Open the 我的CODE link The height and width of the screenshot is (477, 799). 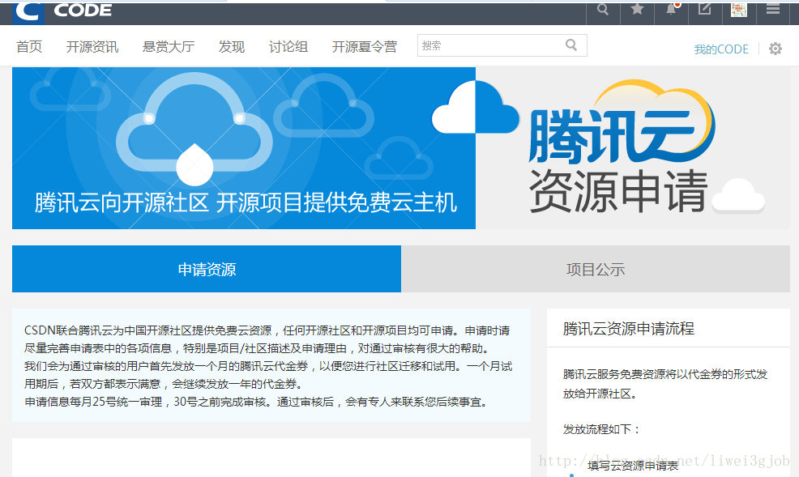coord(721,49)
